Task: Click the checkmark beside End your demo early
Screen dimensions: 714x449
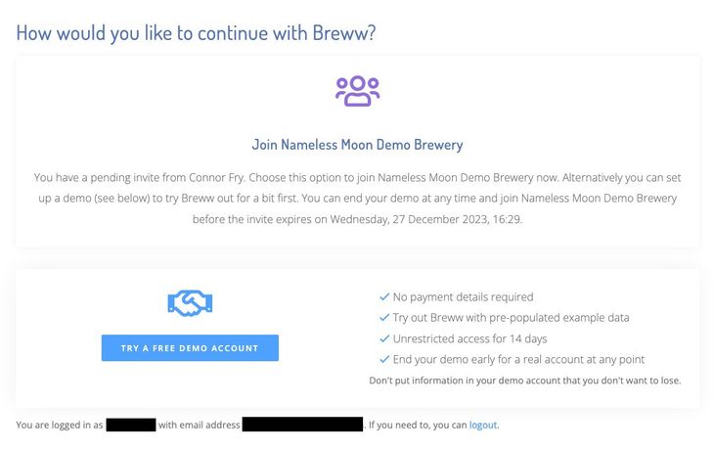Action: (383, 359)
